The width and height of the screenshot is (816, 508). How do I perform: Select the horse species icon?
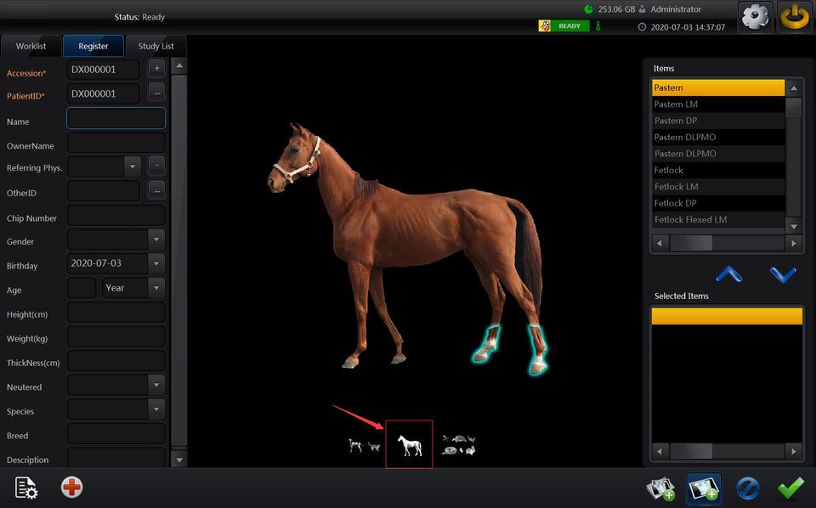pos(409,444)
